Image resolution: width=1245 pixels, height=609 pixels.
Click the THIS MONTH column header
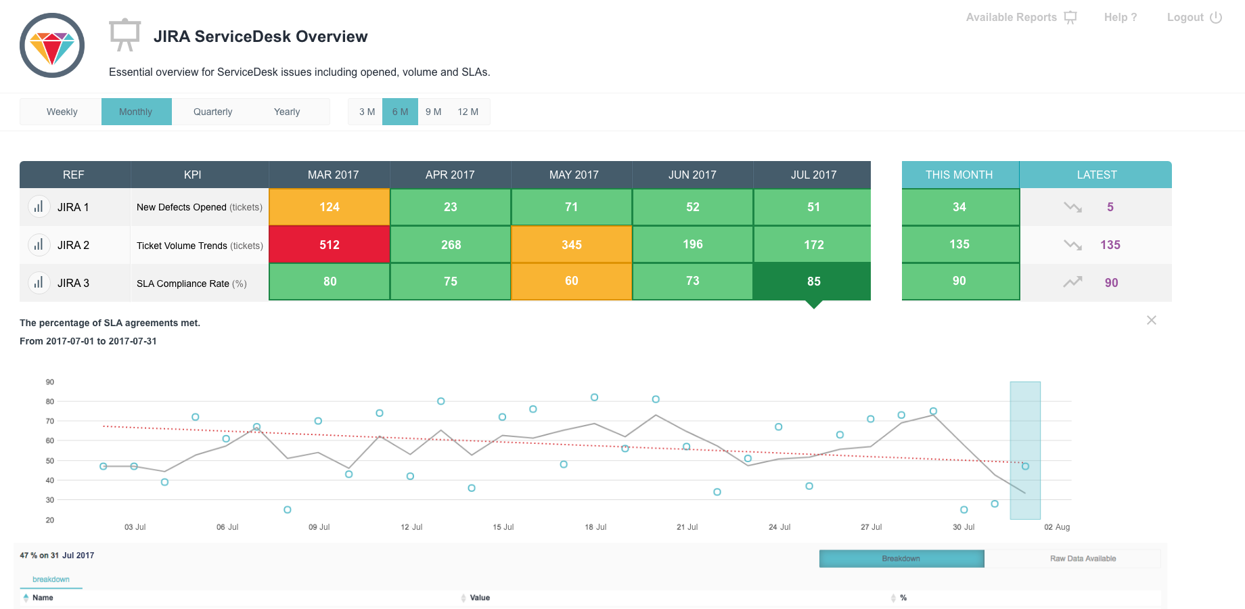(960, 175)
